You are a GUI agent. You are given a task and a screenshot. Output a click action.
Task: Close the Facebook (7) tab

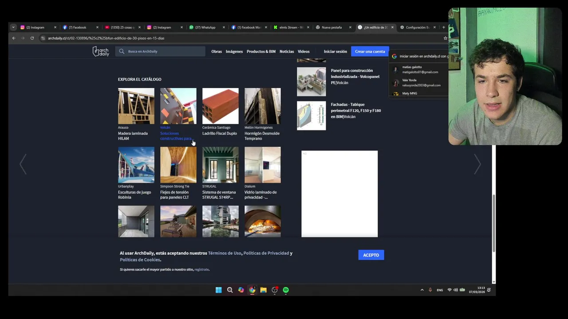[97, 27]
